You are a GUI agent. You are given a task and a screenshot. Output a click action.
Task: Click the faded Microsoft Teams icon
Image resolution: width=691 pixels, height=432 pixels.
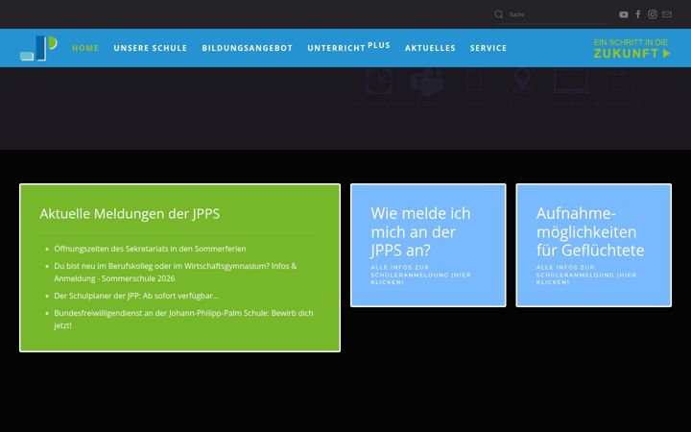[426, 82]
